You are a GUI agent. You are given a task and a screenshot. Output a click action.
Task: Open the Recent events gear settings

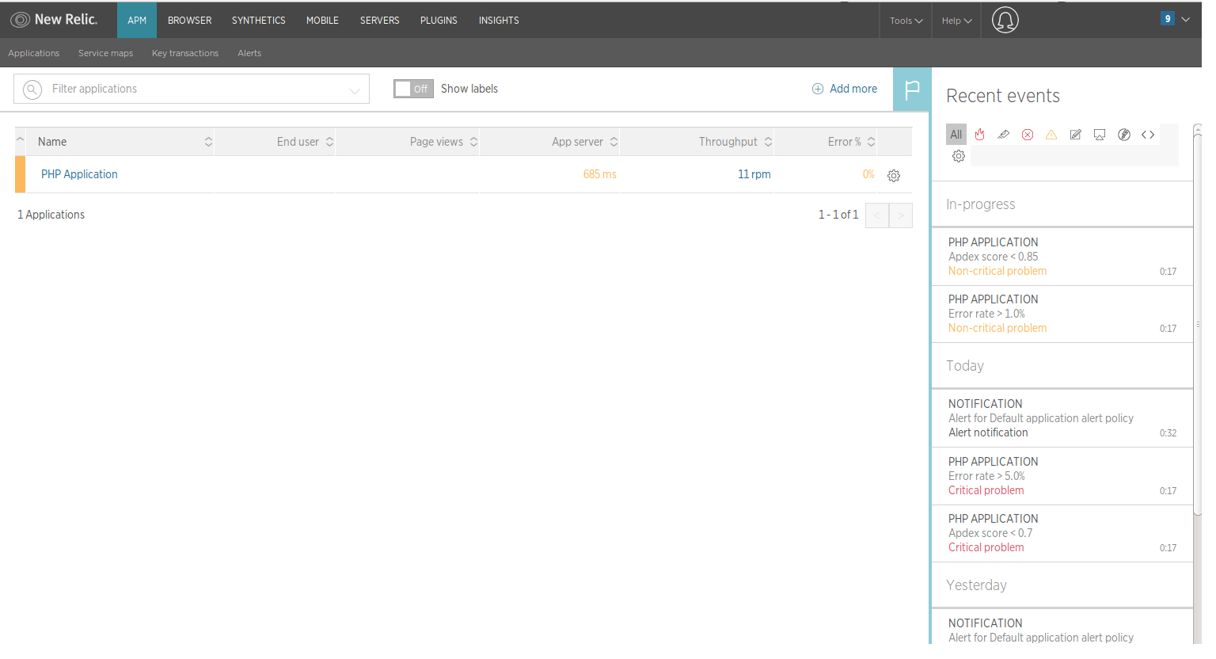[959, 156]
